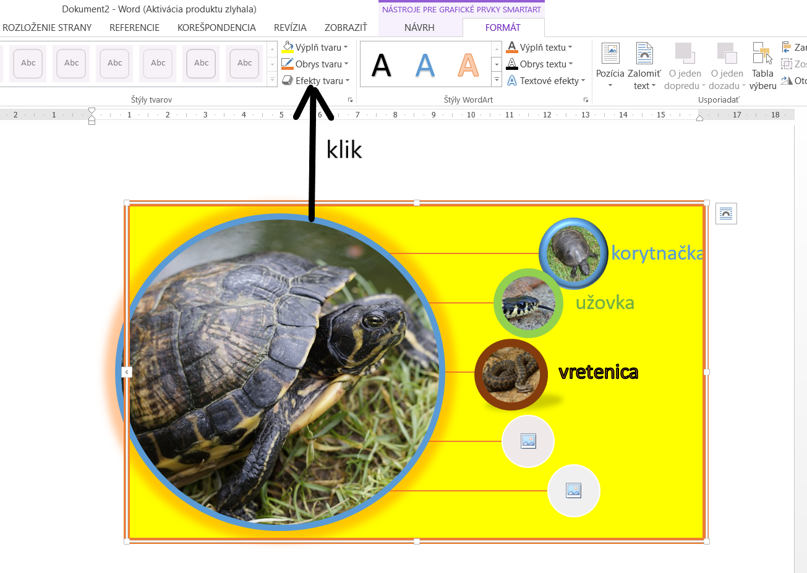The width and height of the screenshot is (807, 573).
Task: Open the Tabla výberu selection pane
Action: click(762, 66)
